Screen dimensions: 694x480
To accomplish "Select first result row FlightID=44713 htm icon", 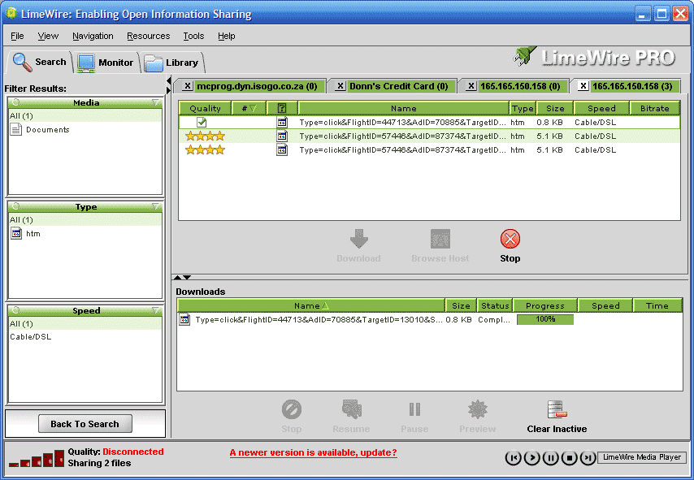I will [x=282, y=122].
